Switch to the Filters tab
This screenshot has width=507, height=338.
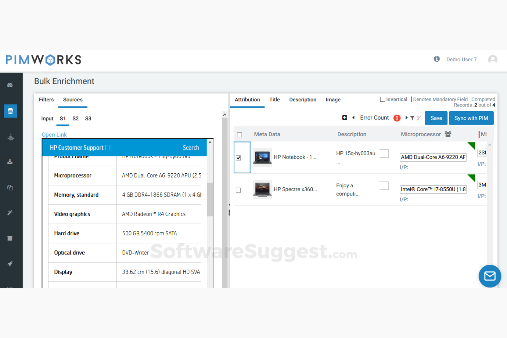(46, 100)
